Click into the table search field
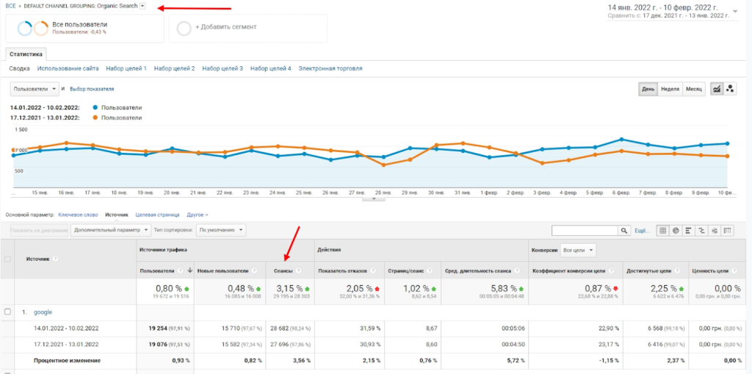Viewport: 752px width, 374px height. (x=585, y=231)
